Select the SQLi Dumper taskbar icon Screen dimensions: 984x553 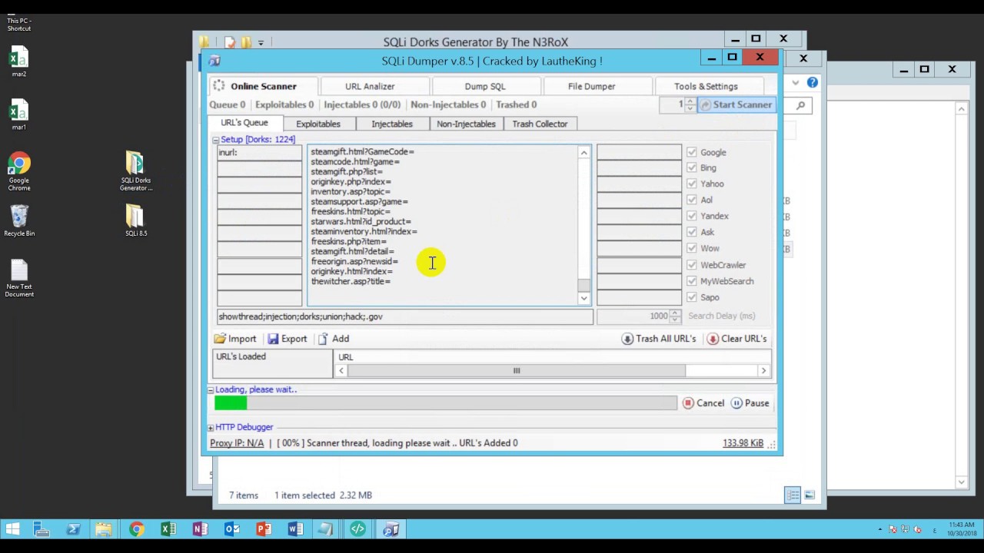pos(391,529)
